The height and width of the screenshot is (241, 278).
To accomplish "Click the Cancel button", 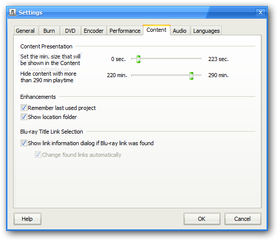I will coord(243,219).
